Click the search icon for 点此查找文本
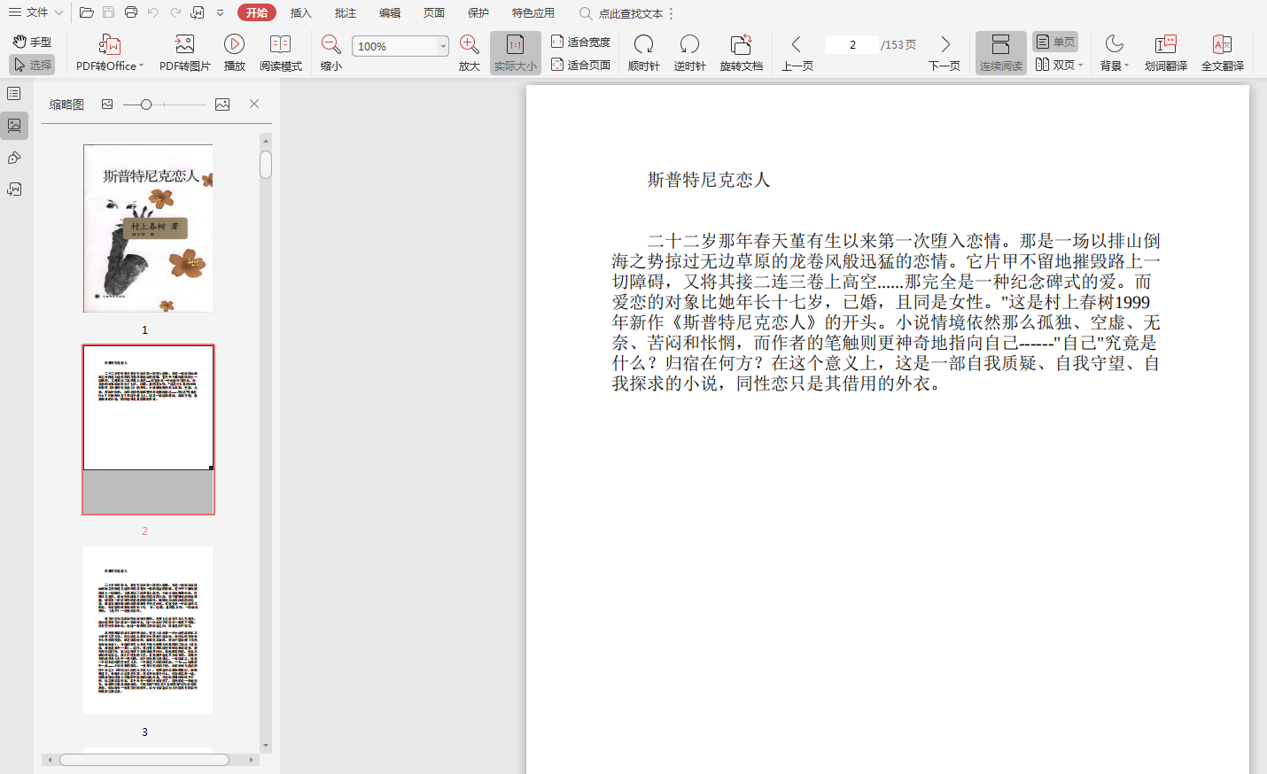The height and width of the screenshot is (774, 1267). [x=586, y=13]
